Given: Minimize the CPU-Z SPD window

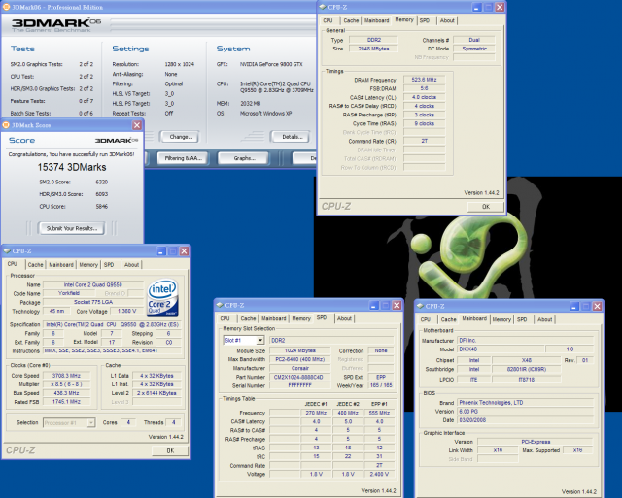Looking at the screenshot, I should pos(373,305).
